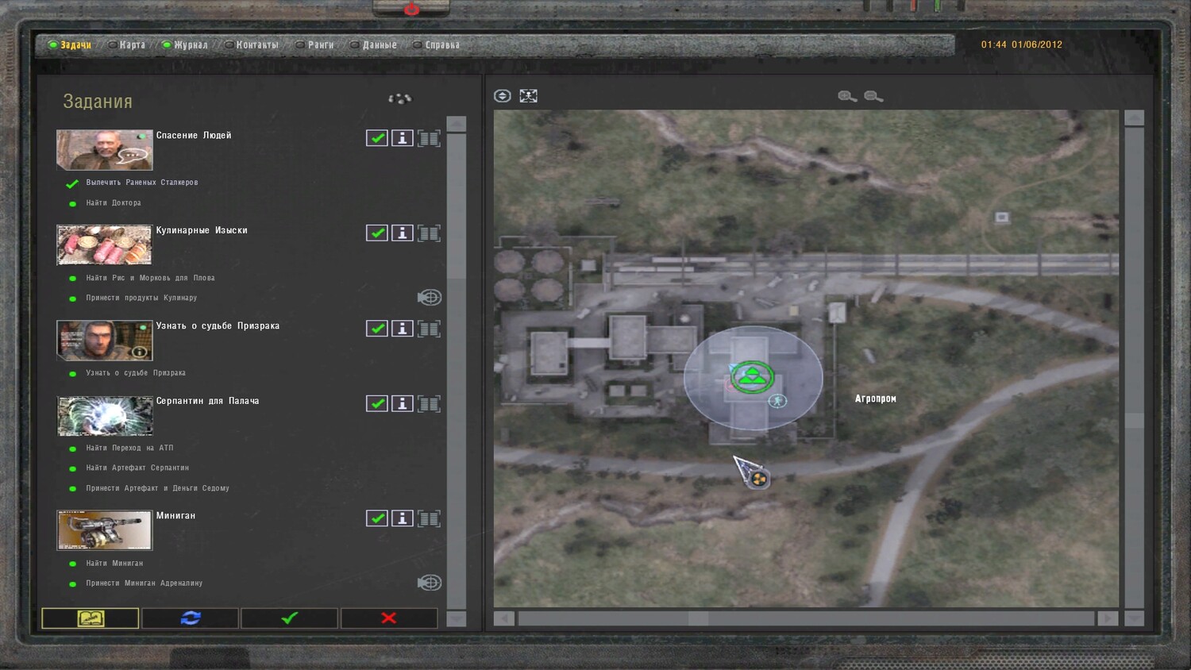Toggle green checkmark for Кулинарные Изыски quest
The width and height of the screenshot is (1191, 670).
tap(376, 233)
